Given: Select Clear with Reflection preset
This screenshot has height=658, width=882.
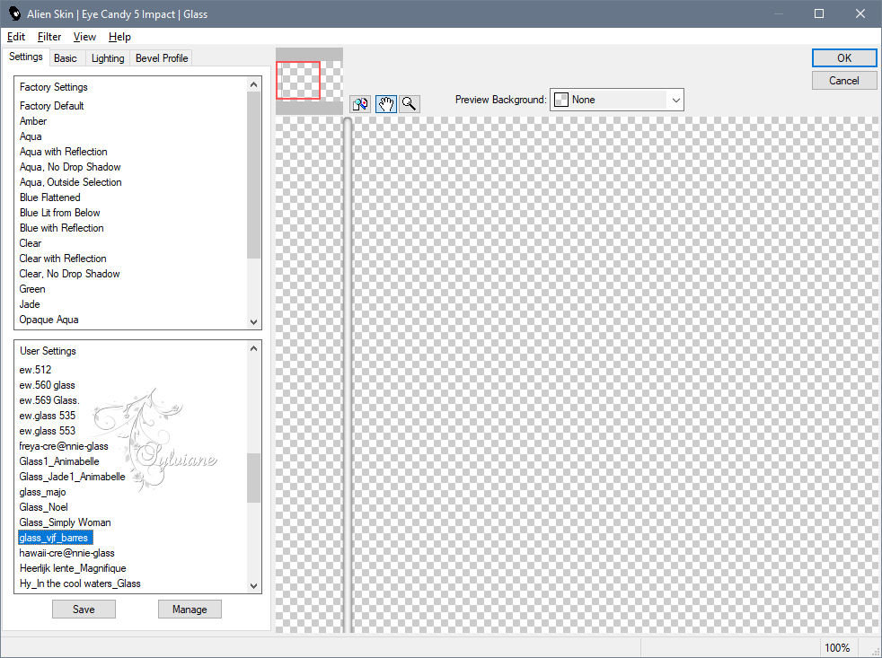Looking at the screenshot, I should pos(63,259).
